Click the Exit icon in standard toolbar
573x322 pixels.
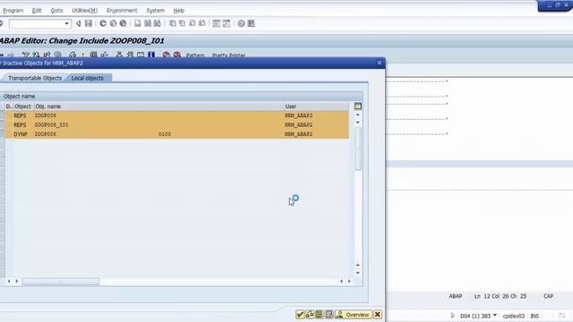click(114, 24)
